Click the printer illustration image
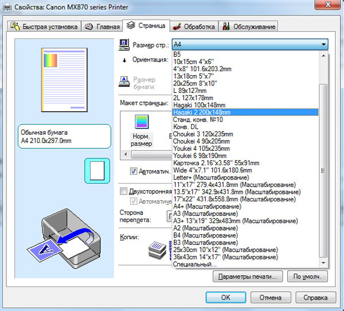Image resolution: width=344 pixels, height=311 pixels. tap(64, 239)
